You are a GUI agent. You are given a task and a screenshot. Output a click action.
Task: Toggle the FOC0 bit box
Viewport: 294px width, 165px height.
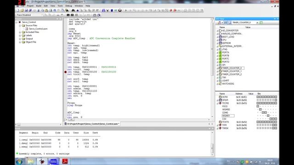(x=258, y=106)
